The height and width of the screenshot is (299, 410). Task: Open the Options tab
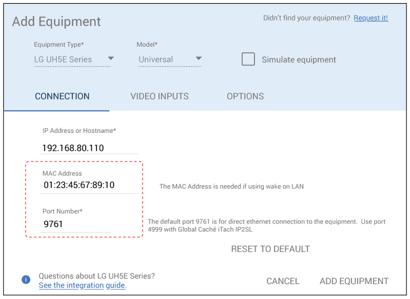[245, 96]
